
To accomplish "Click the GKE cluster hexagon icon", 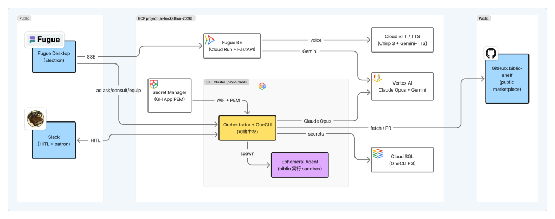I will [x=262, y=86].
